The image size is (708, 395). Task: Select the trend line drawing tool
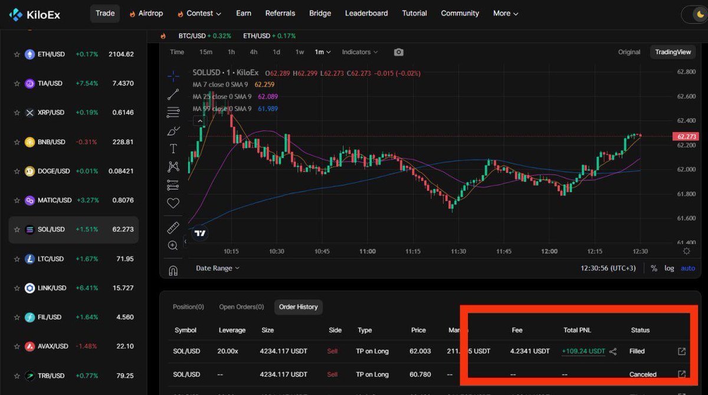[173, 94]
